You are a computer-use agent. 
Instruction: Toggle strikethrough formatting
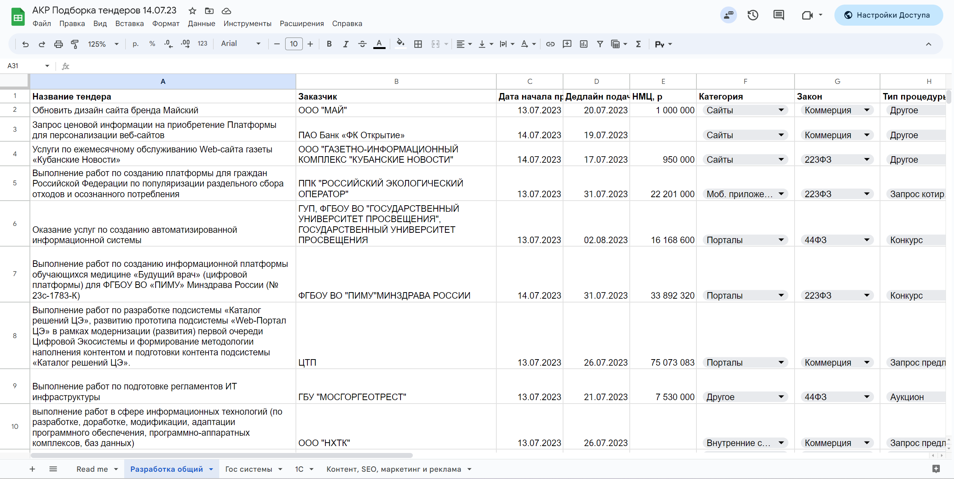[x=362, y=44]
